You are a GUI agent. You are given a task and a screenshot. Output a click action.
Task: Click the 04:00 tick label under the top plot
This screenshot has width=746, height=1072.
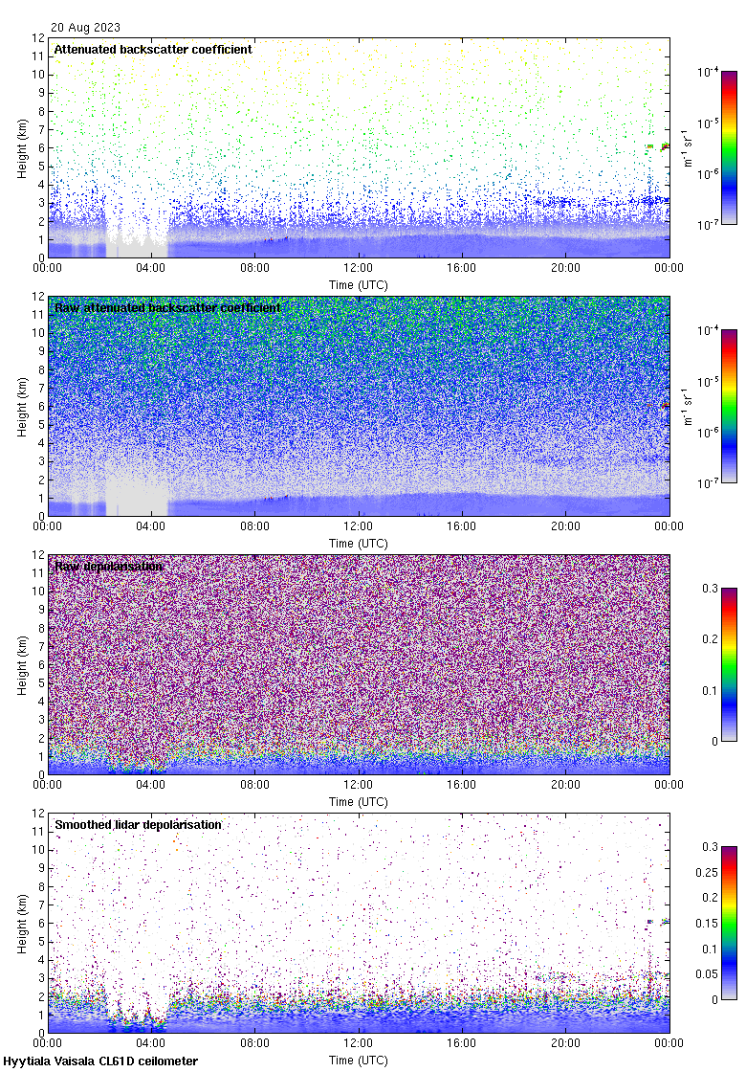pyautogui.click(x=151, y=270)
